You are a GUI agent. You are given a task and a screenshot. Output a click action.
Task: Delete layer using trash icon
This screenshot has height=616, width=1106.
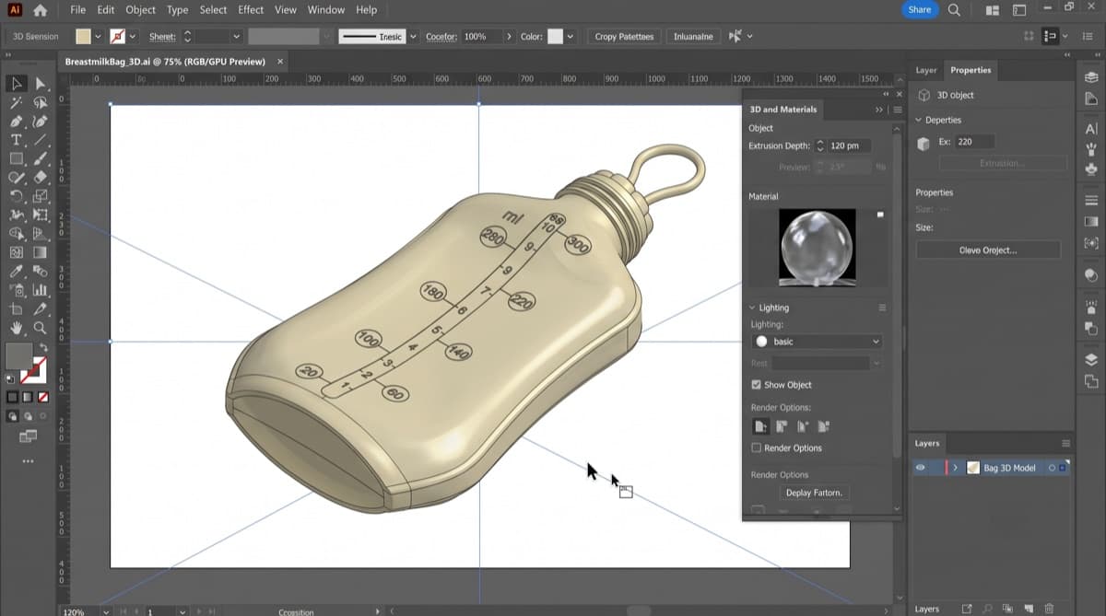1049,609
